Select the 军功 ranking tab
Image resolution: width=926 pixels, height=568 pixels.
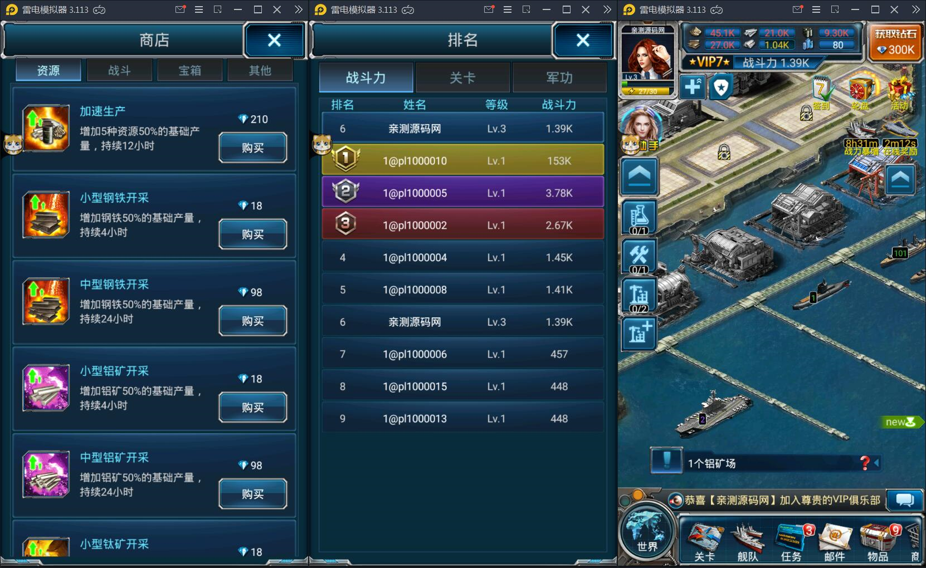(559, 78)
